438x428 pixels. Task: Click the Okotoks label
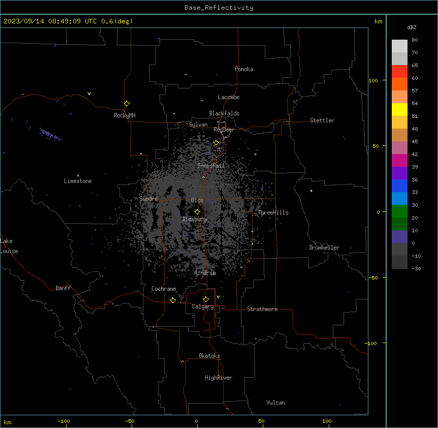tap(209, 356)
